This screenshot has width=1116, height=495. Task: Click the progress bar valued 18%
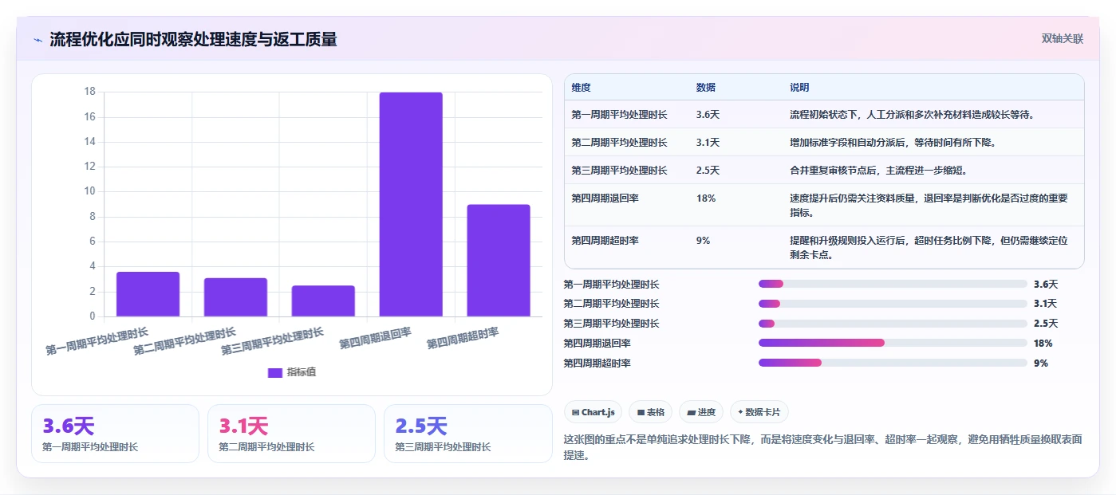coord(893,343)
